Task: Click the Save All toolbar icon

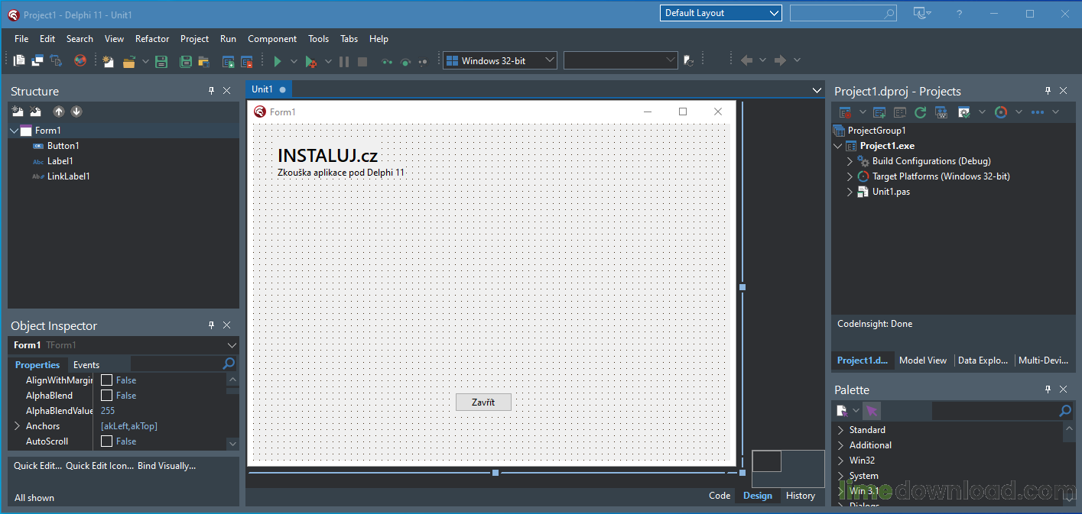Action: point(186,61)
